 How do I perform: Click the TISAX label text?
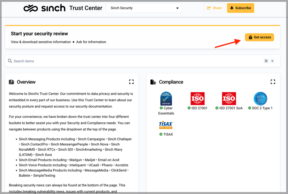[x=168, y=134]
